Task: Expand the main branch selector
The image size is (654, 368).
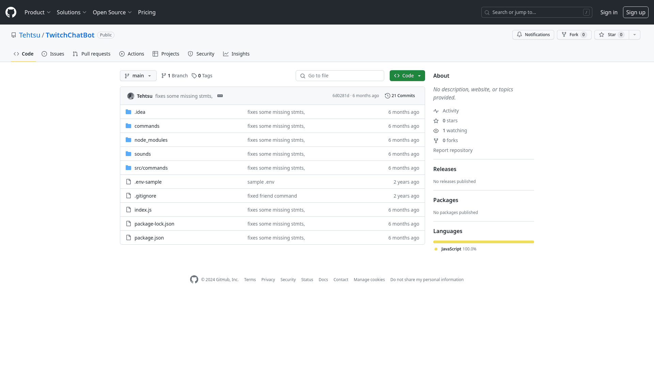Action: (138, 76)
